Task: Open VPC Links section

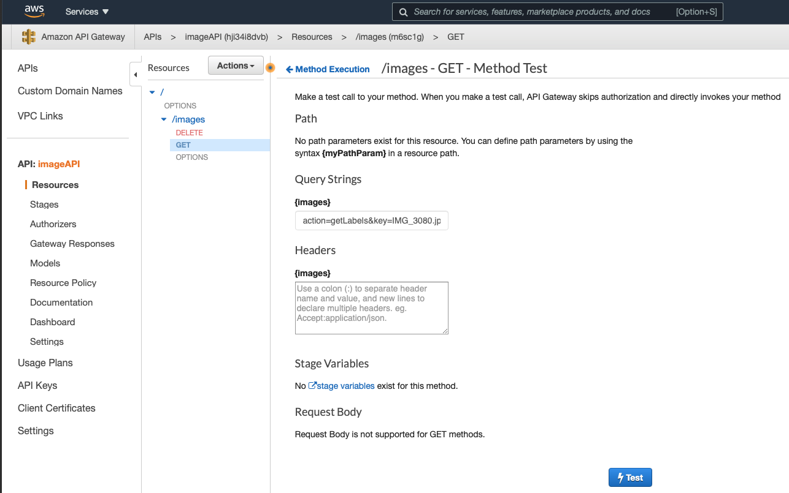Action: (40, 116)
